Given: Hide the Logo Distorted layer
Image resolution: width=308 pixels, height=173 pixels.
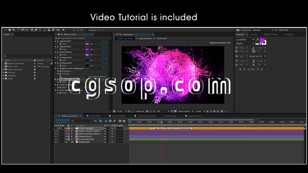Looking at the screenshot, I should click(56, 139).
